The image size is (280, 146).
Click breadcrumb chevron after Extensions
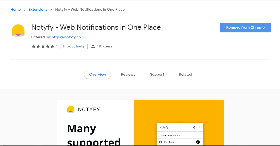(51, 10)
